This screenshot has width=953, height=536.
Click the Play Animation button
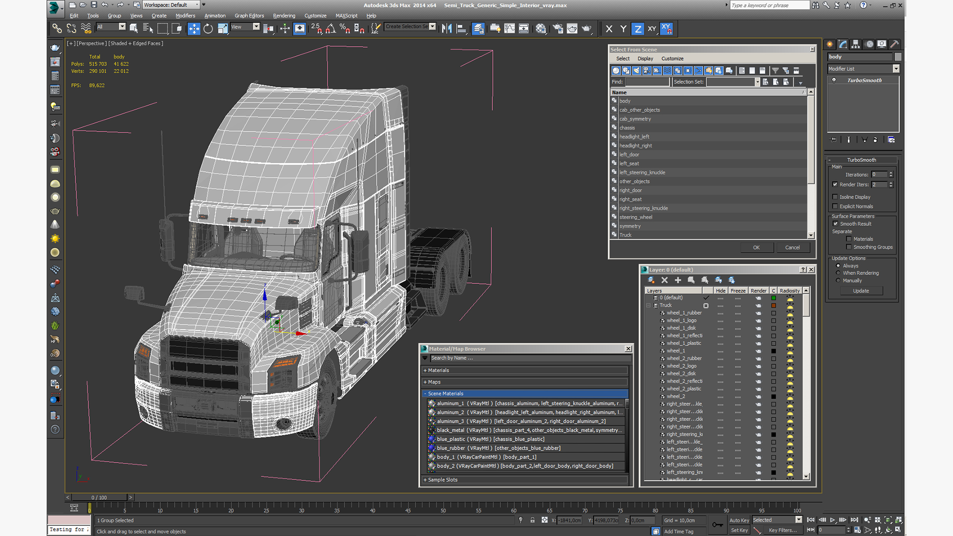[x=832, y=520]
